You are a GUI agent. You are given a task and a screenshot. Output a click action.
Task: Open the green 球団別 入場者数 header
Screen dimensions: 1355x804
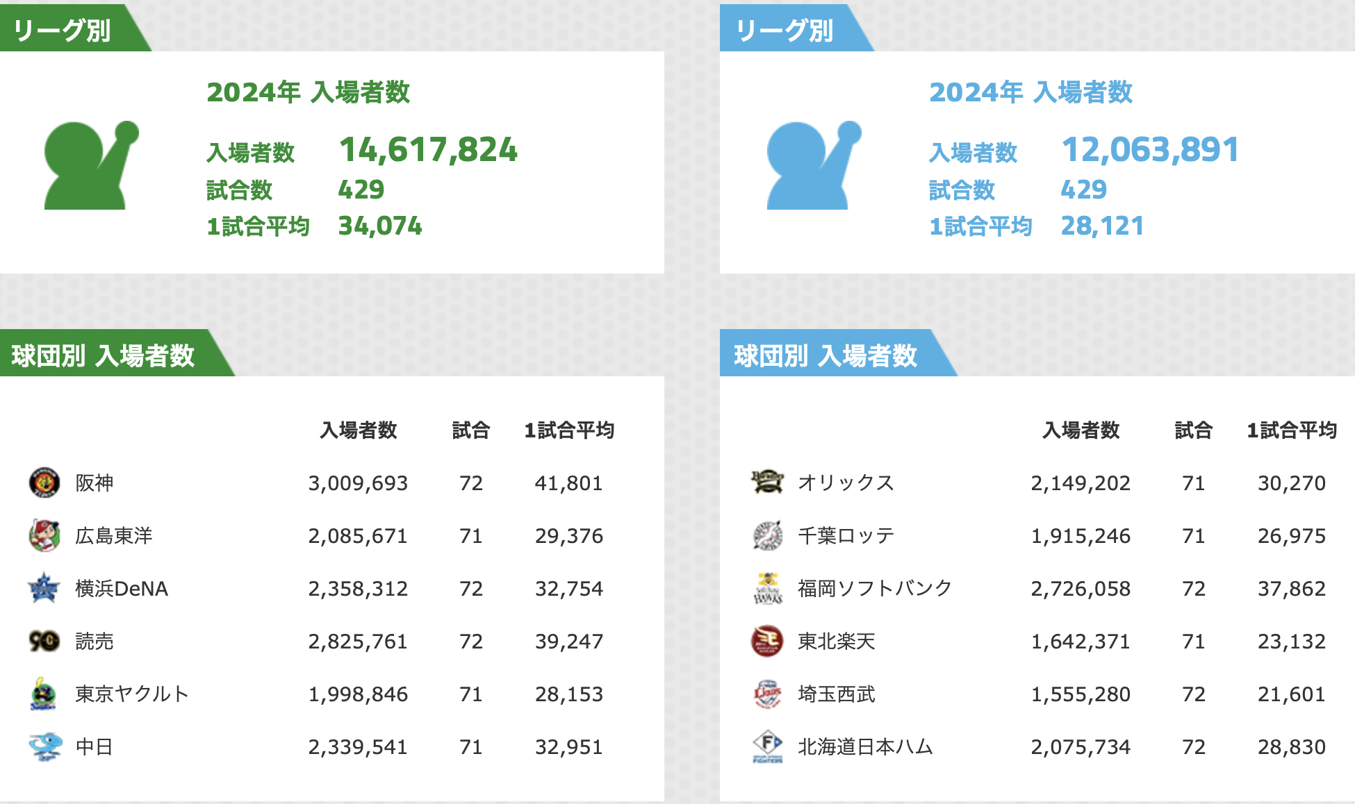(103, 355)
